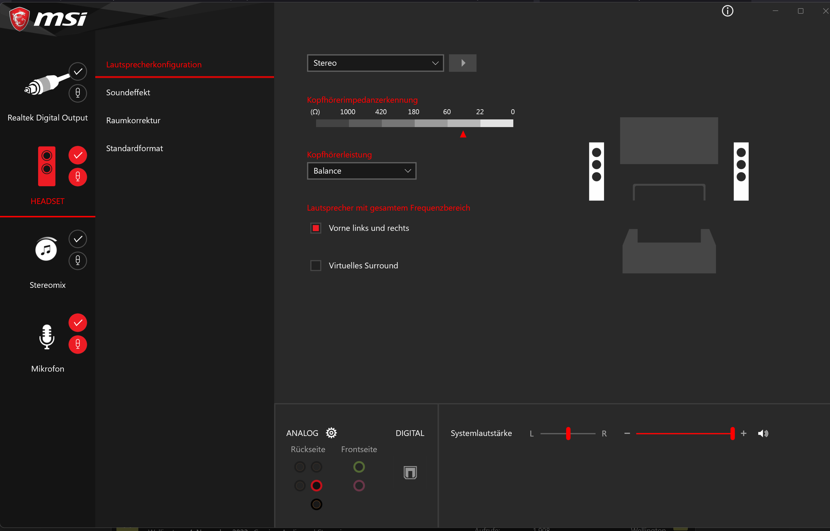The width and height of the screenshot is (830, 531).
Task: Open the Stereo speaker configuration dropdown
Action: [375, 63]
